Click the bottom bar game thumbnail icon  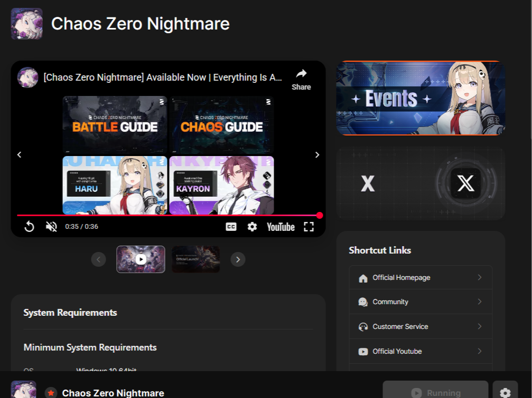pyautogui.click(x=23, y=389)
